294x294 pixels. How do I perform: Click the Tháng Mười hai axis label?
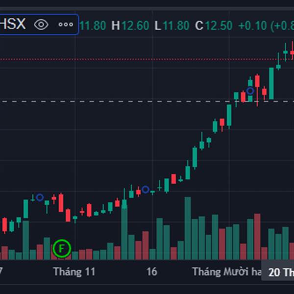click(227, 271)
